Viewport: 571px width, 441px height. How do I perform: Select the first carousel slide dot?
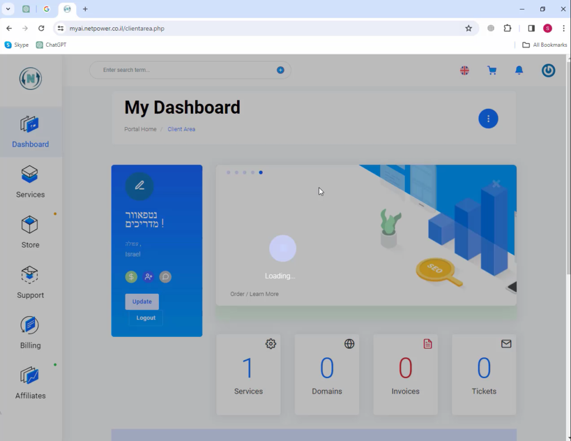[x=228, y=173]
